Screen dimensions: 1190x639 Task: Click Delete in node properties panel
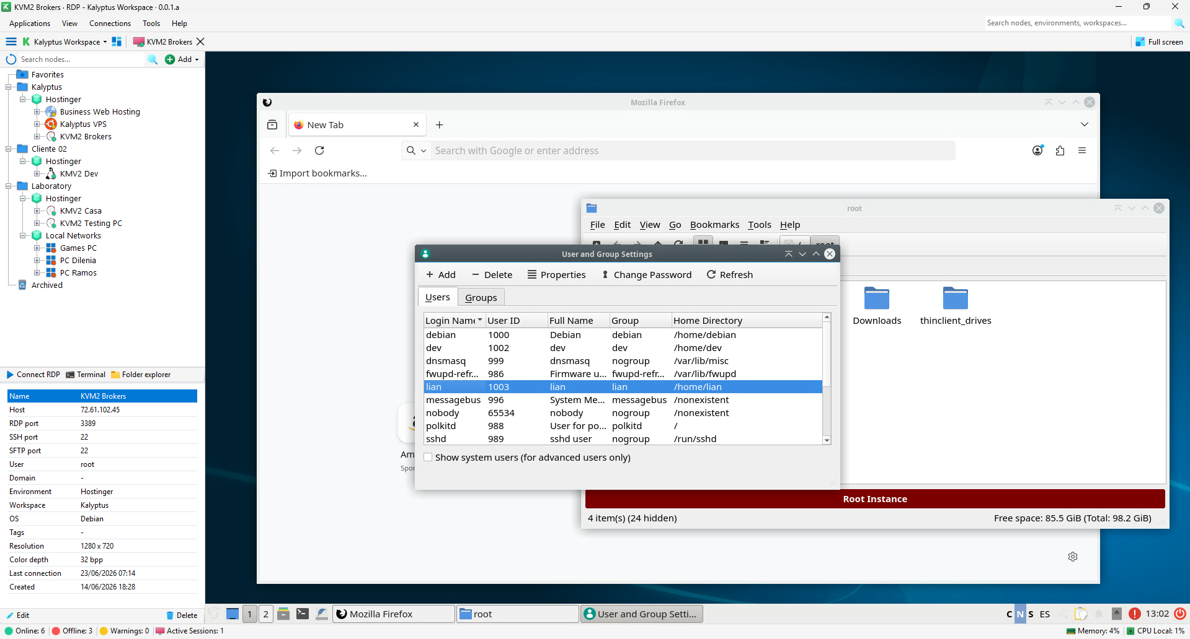coord(182,615)
